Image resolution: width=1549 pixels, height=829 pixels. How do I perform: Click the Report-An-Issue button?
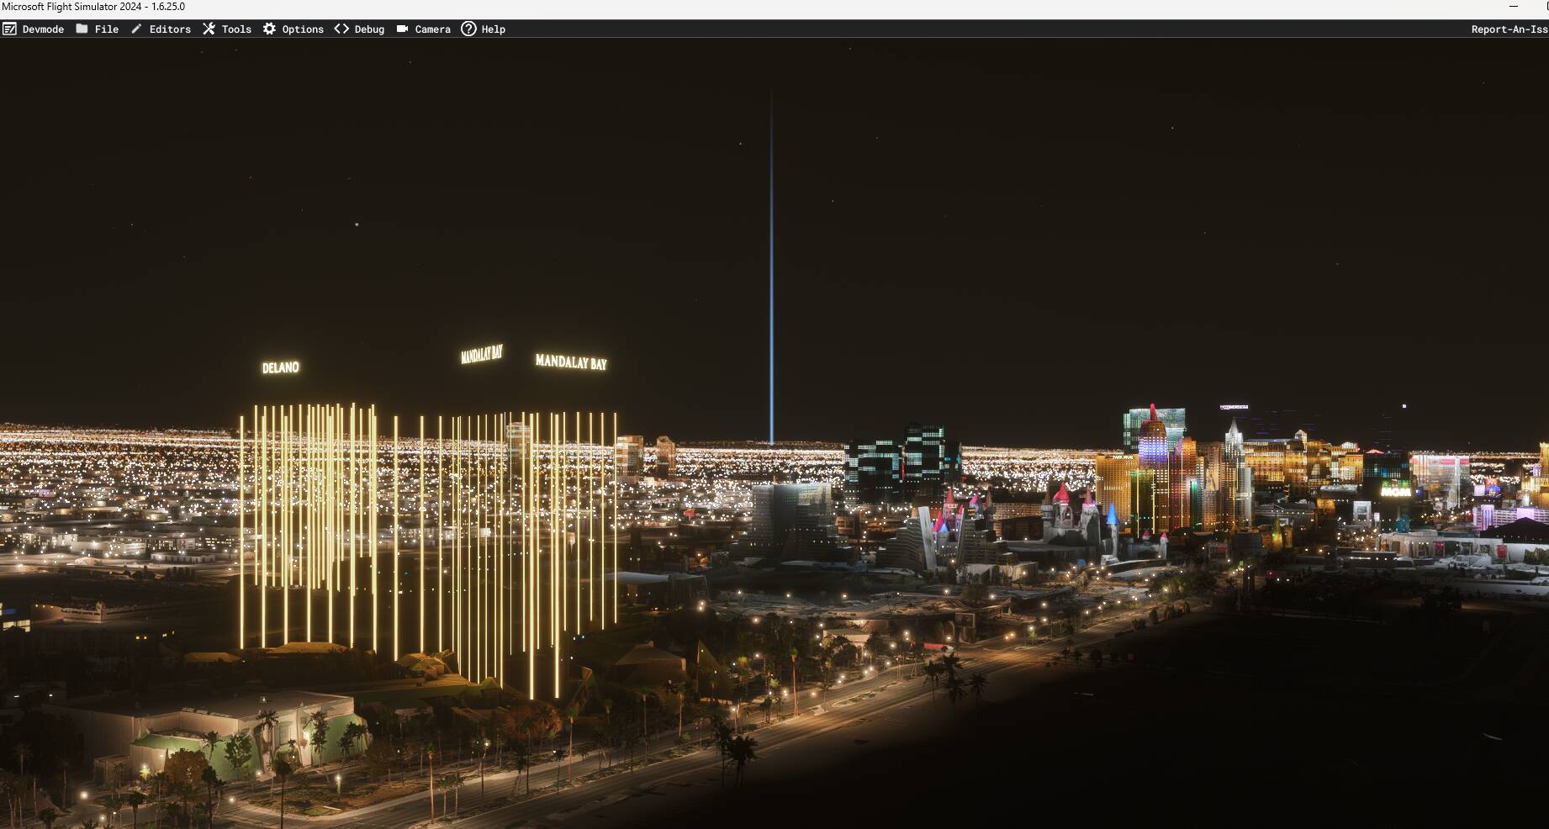1509,29
